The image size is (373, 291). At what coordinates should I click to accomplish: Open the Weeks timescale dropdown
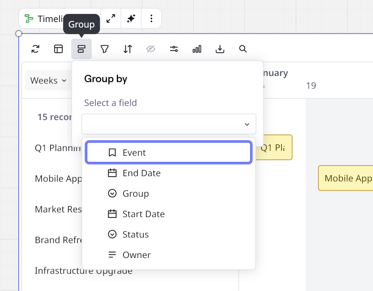tap(48, 81)
